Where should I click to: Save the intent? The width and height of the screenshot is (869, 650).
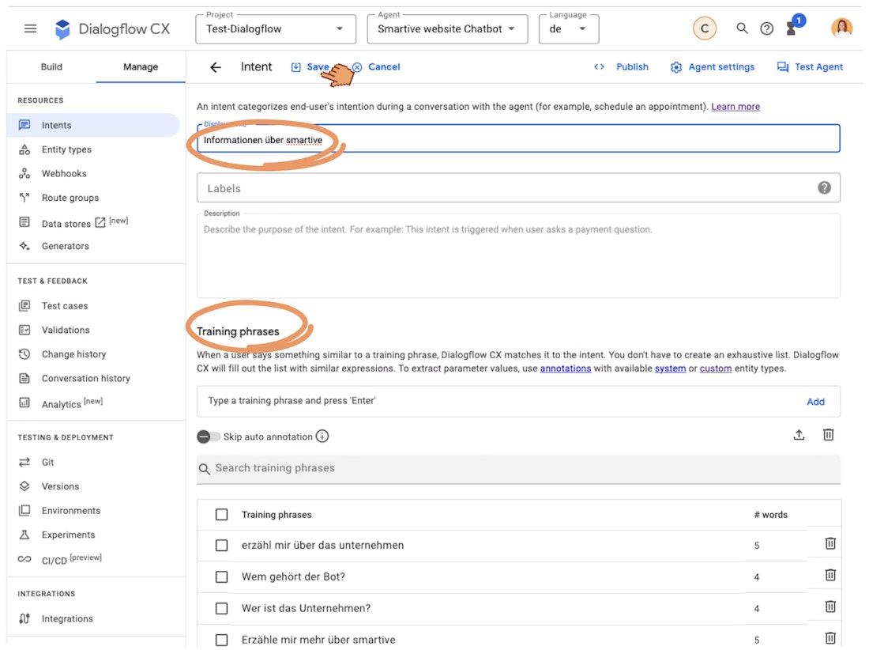pos(310,67)
